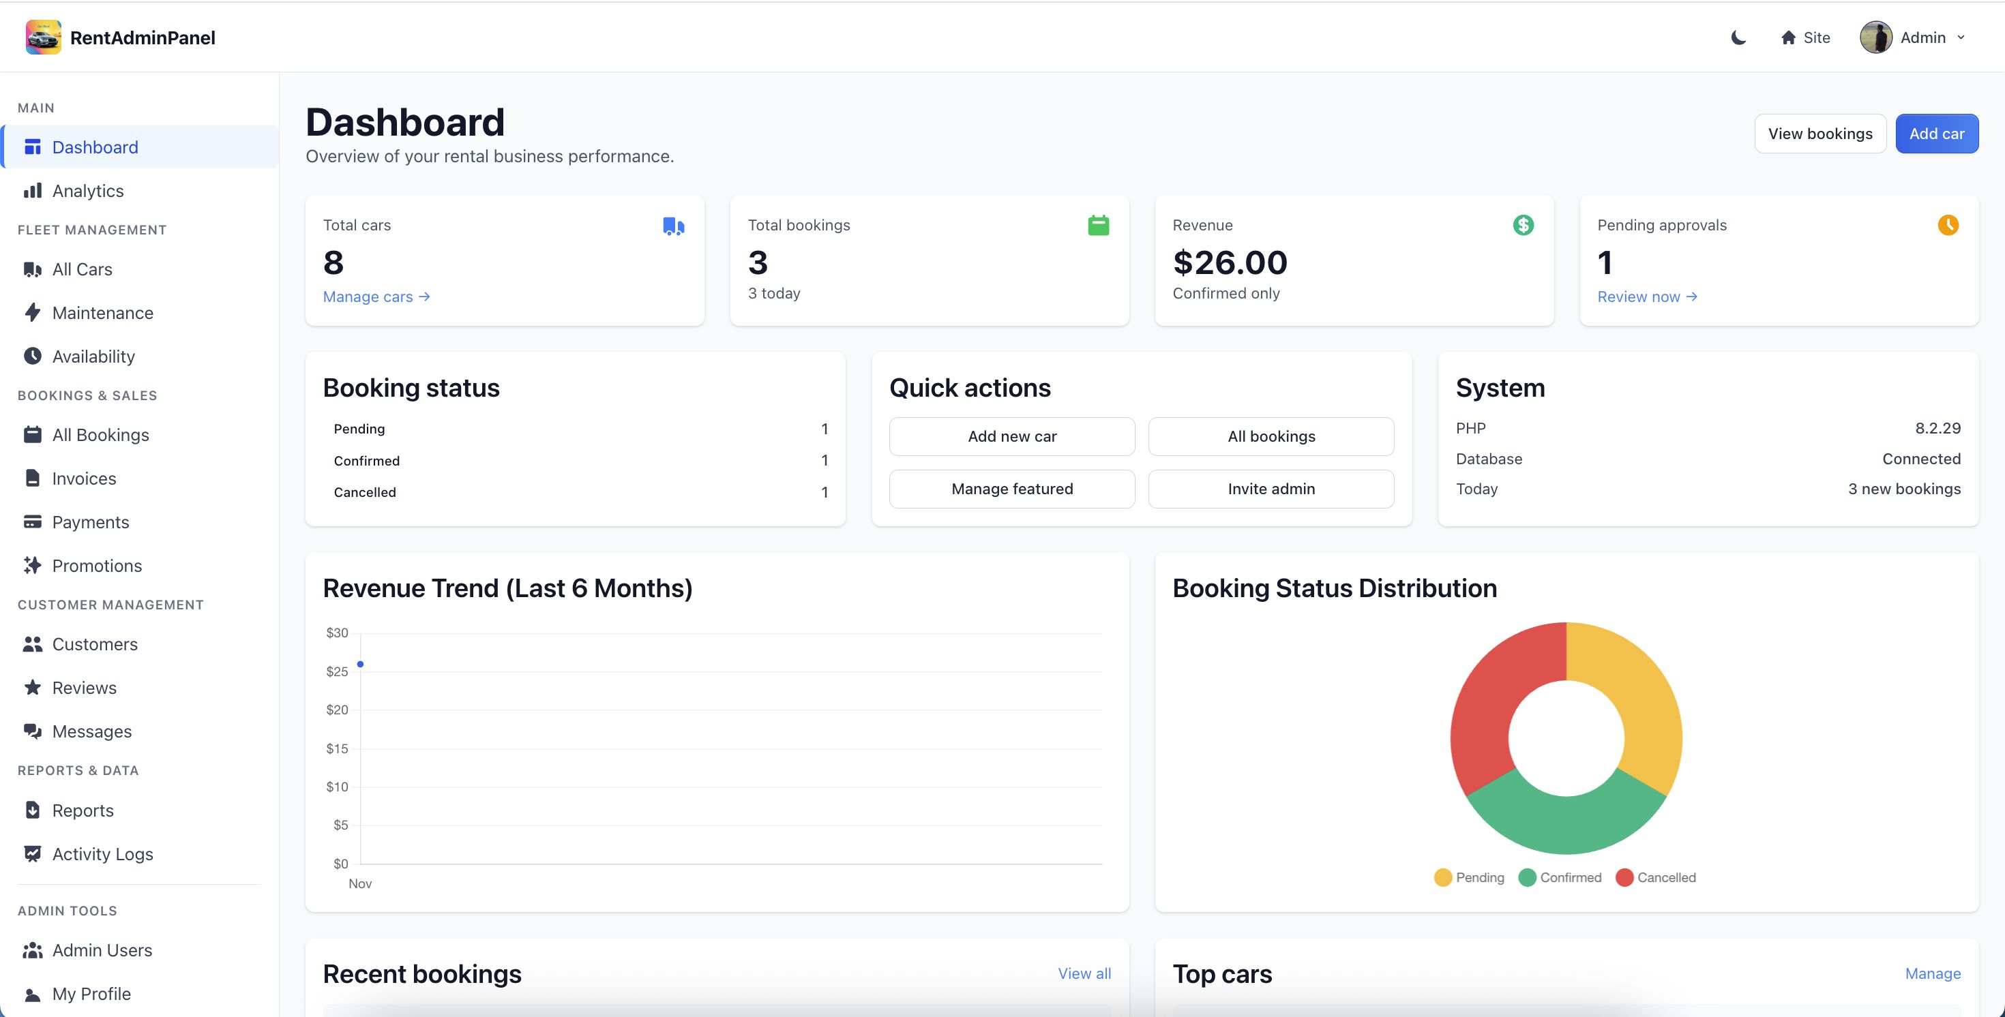Toggle dark mode with the moon icon
This screenshot has height=1017, width=2005.
pyautogui.click(x=1738, y=37)
